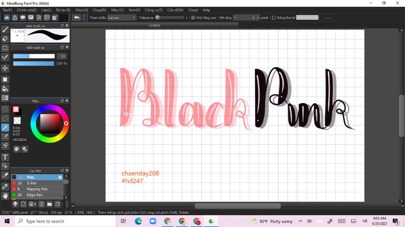The width and height of the screenshot is (405, 227).
Task: Open the Chỉnh sửa(E) menu
Action: click(x=26, y=10)
